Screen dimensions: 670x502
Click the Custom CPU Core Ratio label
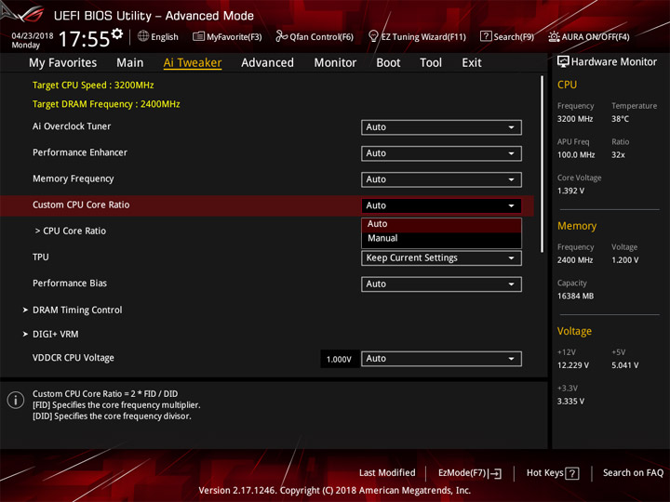coord(81,205)
